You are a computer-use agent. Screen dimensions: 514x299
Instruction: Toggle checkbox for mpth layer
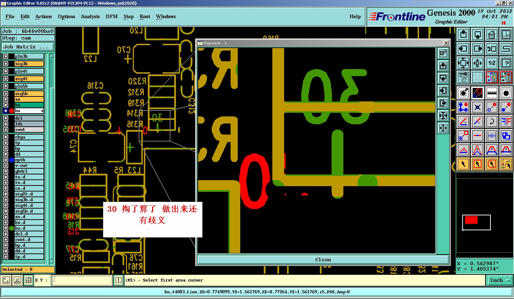pyautogui.click(x=6, y=160)
